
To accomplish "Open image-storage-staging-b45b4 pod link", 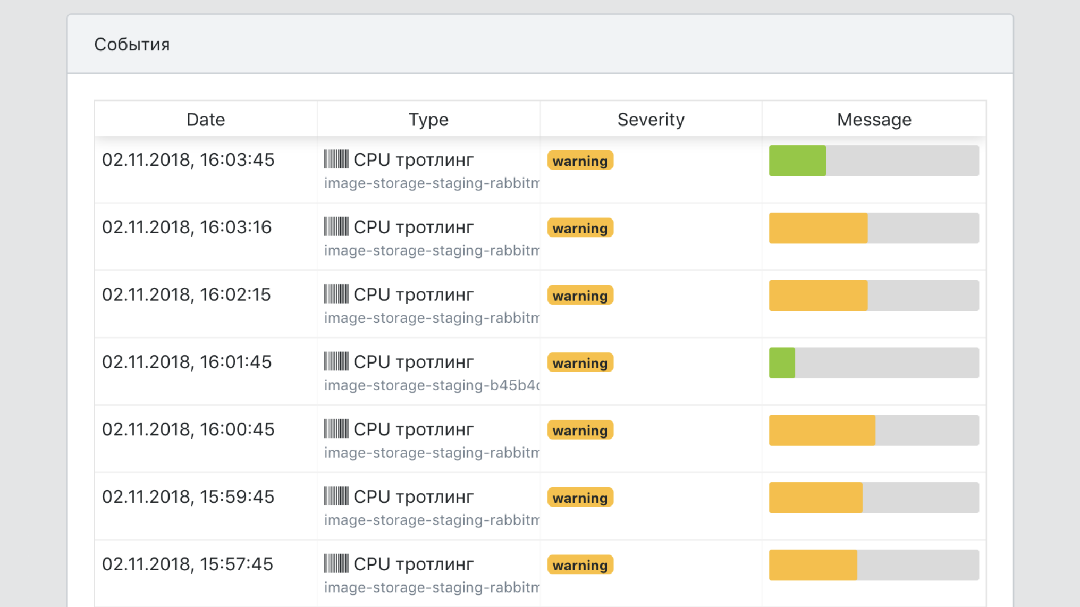I will 432,385.
